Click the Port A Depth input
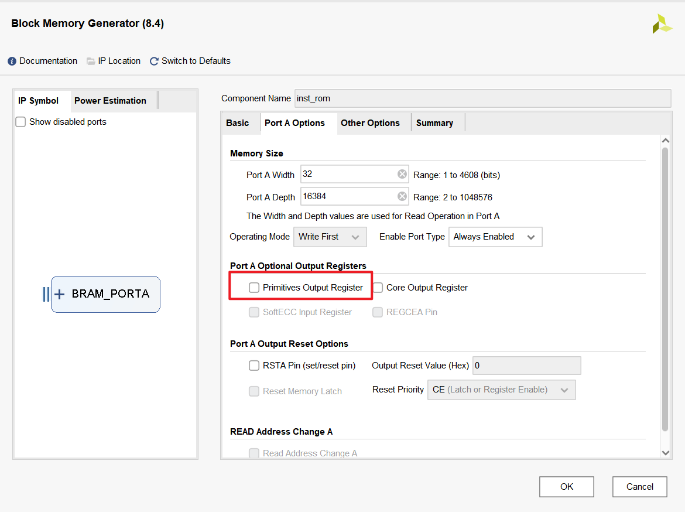This screenshot has height=512, width=685. (x=354, y=196)
